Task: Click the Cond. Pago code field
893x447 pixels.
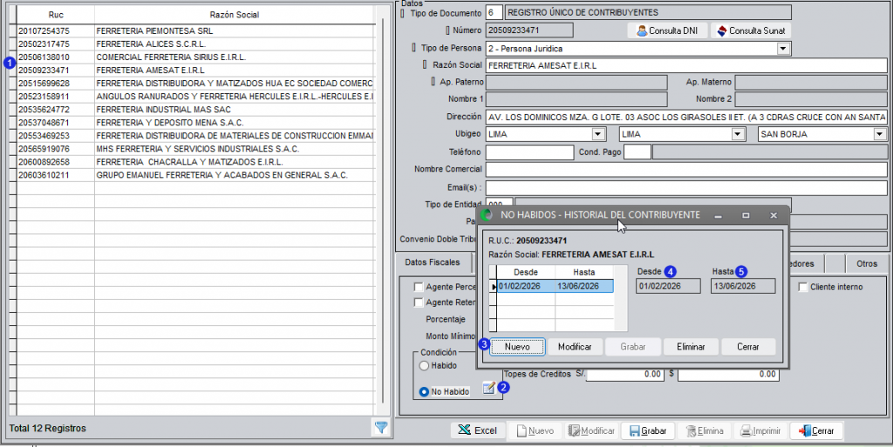Action: pyautogui.click(x=637, y=152)
